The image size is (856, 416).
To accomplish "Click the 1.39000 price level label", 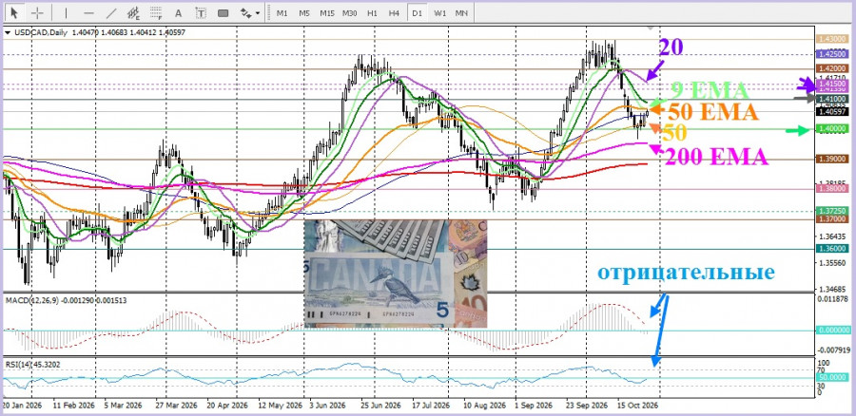I will point(831,159).
